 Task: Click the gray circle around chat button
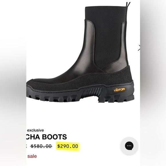(x=129, y=146)
